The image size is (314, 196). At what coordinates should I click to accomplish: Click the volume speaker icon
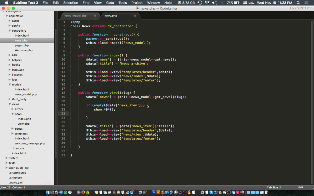(215, 3)
